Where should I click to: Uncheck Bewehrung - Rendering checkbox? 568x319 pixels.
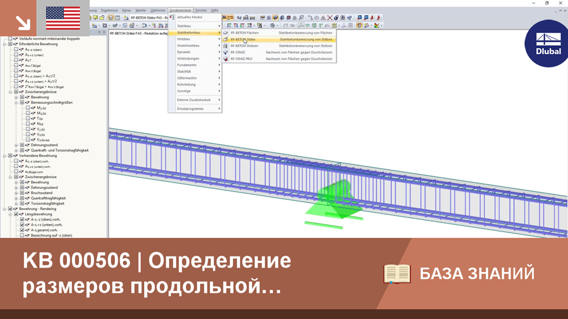coord(10,209)
